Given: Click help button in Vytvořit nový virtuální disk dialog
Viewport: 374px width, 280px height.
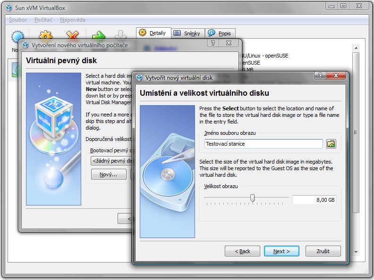Looking at the screenshot, I should (x=320, y=75).
